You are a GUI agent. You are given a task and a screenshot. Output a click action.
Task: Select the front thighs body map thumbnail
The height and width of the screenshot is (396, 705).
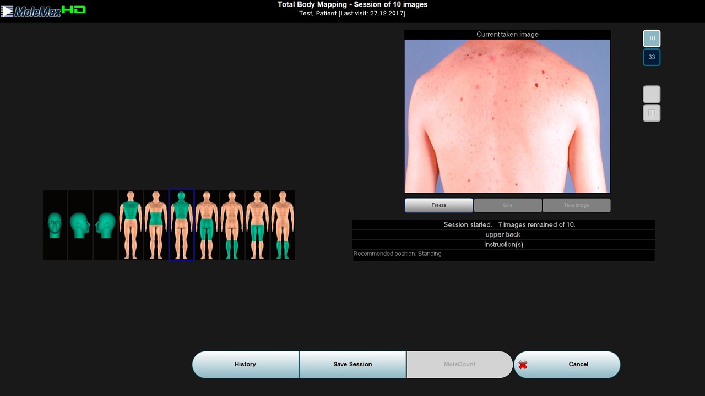click(258, 225)
